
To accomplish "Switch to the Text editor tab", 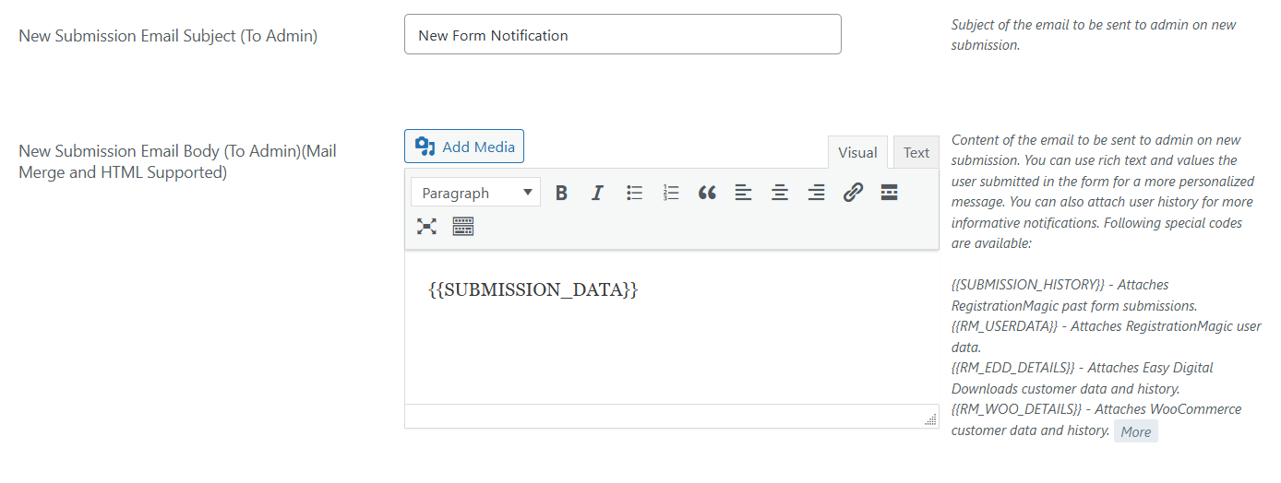I will click(x=916, y=153).
